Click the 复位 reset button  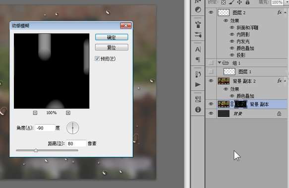112,47
